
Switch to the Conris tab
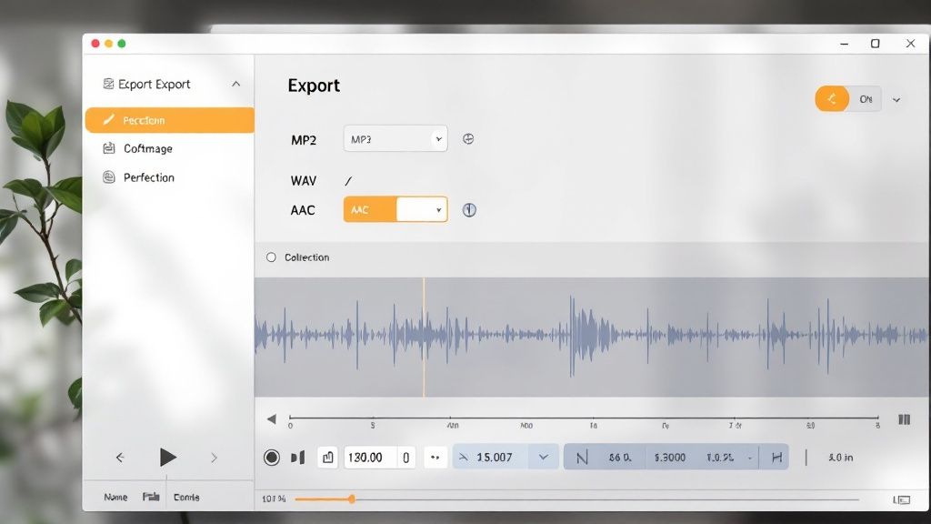coord(186,498)
